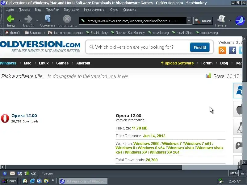Click the OldVersion.com logo
This screenshot has width=247, height=185.
click(40, 47)
